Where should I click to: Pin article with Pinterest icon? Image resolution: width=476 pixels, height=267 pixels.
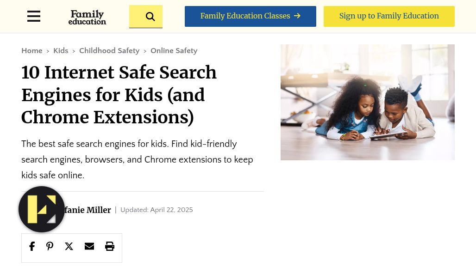pyautogui.click(x=50, y=246)
